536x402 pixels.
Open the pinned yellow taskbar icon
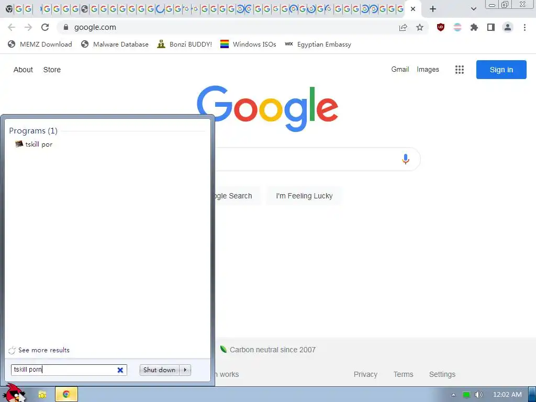pos(42,395)
